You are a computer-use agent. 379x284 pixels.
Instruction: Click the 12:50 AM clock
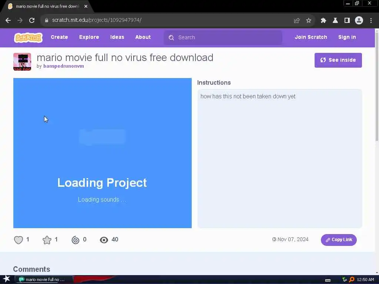tap(365, 280)
